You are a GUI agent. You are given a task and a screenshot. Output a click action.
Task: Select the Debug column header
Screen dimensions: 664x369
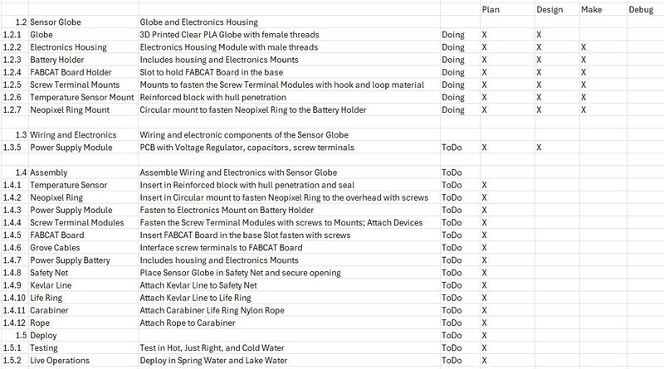point(641,8)
